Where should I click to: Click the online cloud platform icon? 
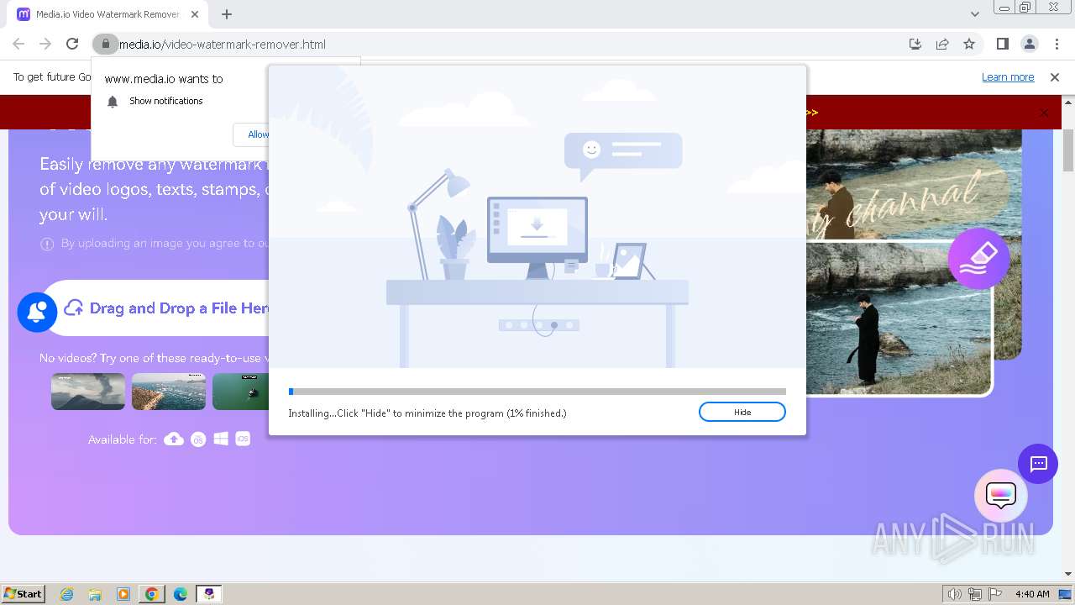(x=174, y=439)
